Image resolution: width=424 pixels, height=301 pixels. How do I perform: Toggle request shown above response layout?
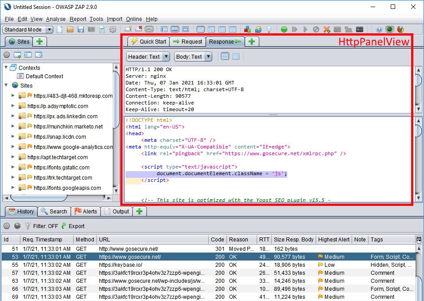[x=233, y=29]
